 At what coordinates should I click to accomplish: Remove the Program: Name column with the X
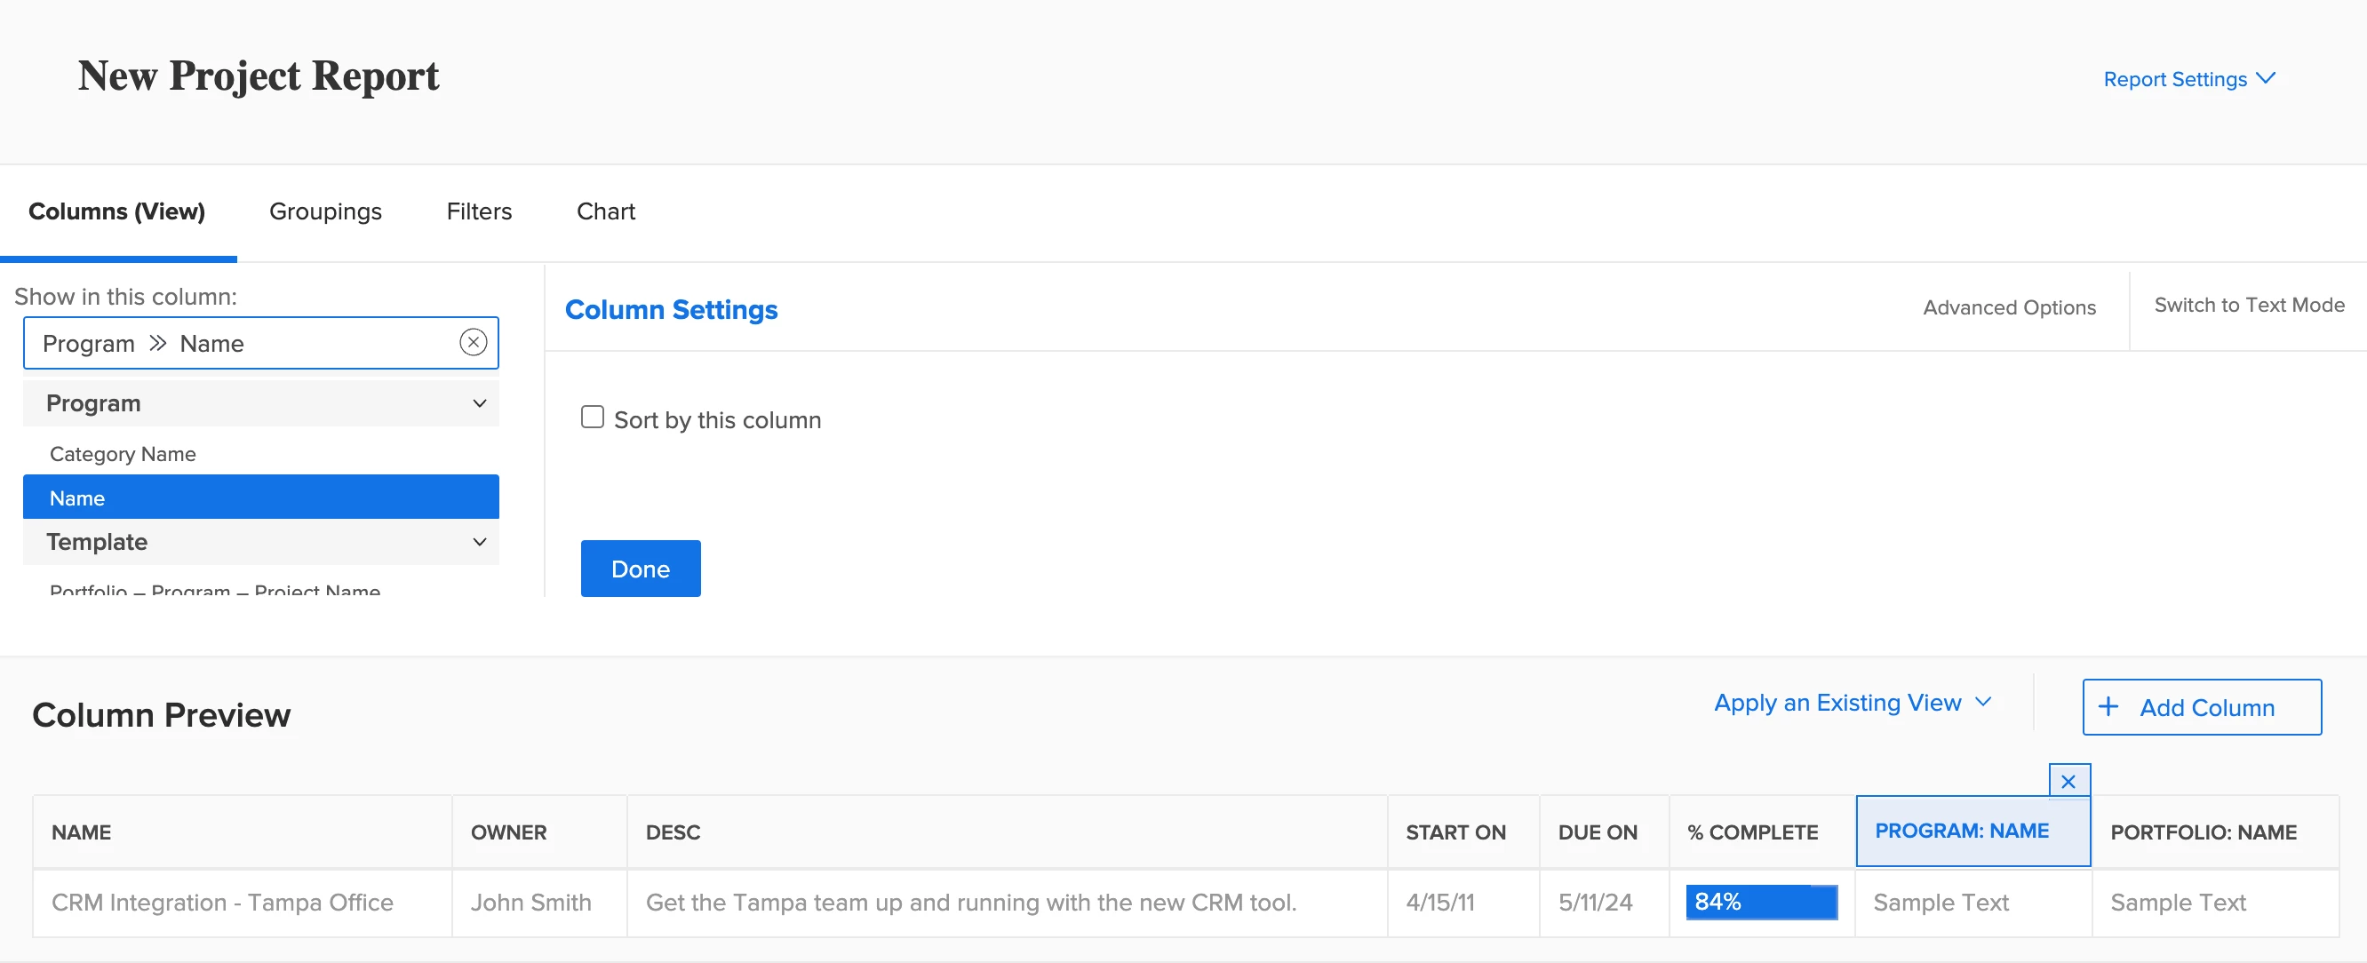(x=2068, y=781)
